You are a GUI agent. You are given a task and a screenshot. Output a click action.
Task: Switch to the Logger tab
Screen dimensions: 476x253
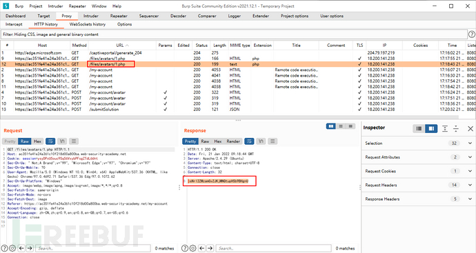click(x=235, y=16)
